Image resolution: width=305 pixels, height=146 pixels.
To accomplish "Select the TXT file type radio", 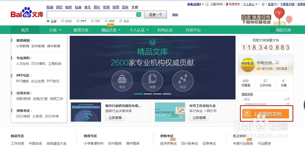I will pos(92,21).
